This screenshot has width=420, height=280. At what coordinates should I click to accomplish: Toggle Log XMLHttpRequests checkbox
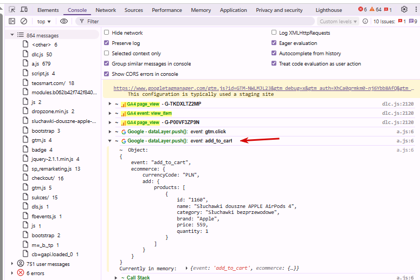point(274,33)
